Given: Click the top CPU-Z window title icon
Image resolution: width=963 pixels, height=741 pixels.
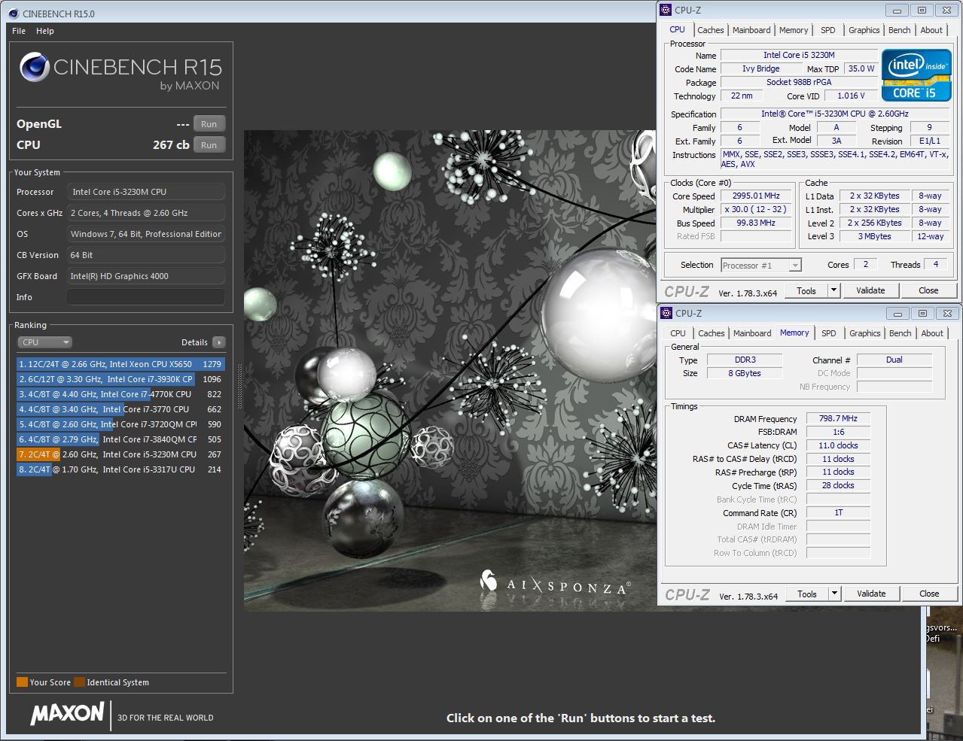Looking at the screenshot, I should pyautogui.click(x=666, y=10).
